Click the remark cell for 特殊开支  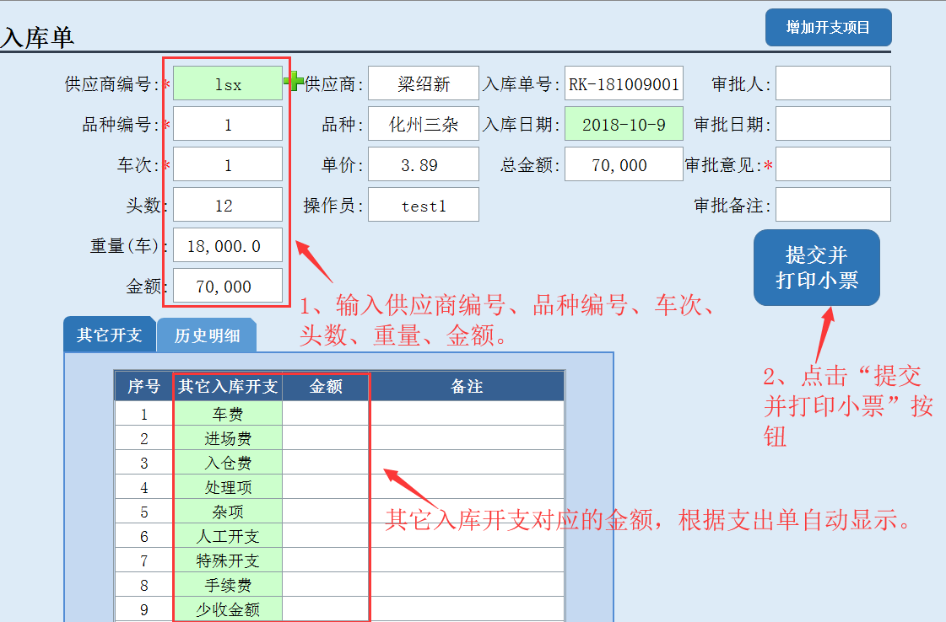[467, 560]
